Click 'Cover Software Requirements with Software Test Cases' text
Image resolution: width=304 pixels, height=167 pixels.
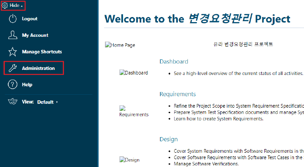[x=239, y=157]
